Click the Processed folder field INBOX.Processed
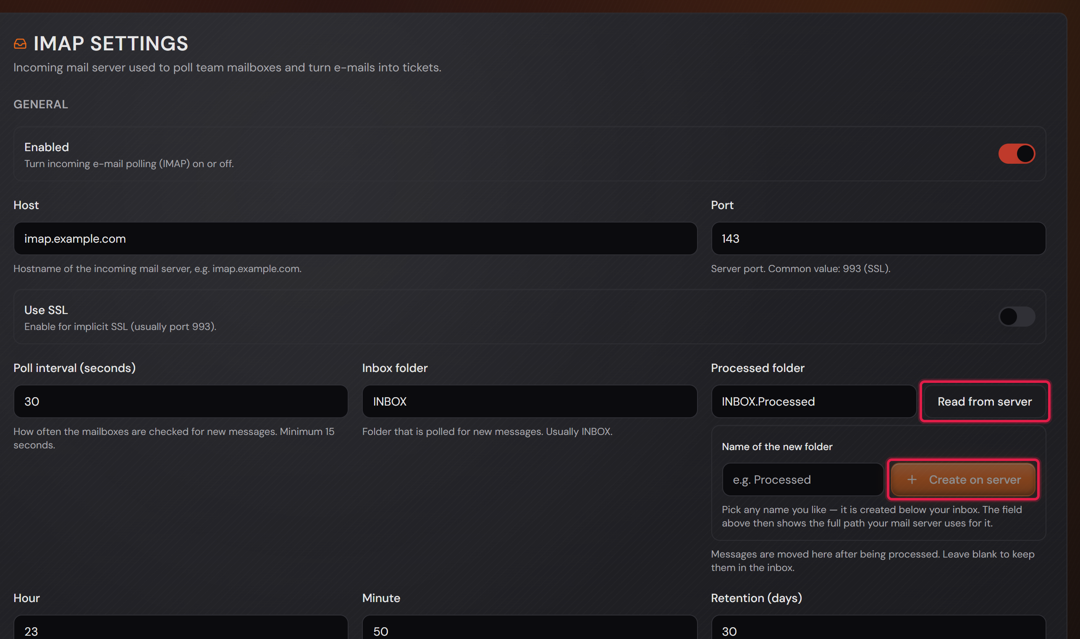Image resolution: width=1080 pixels, height=639 pixels. tap(814, 401)
